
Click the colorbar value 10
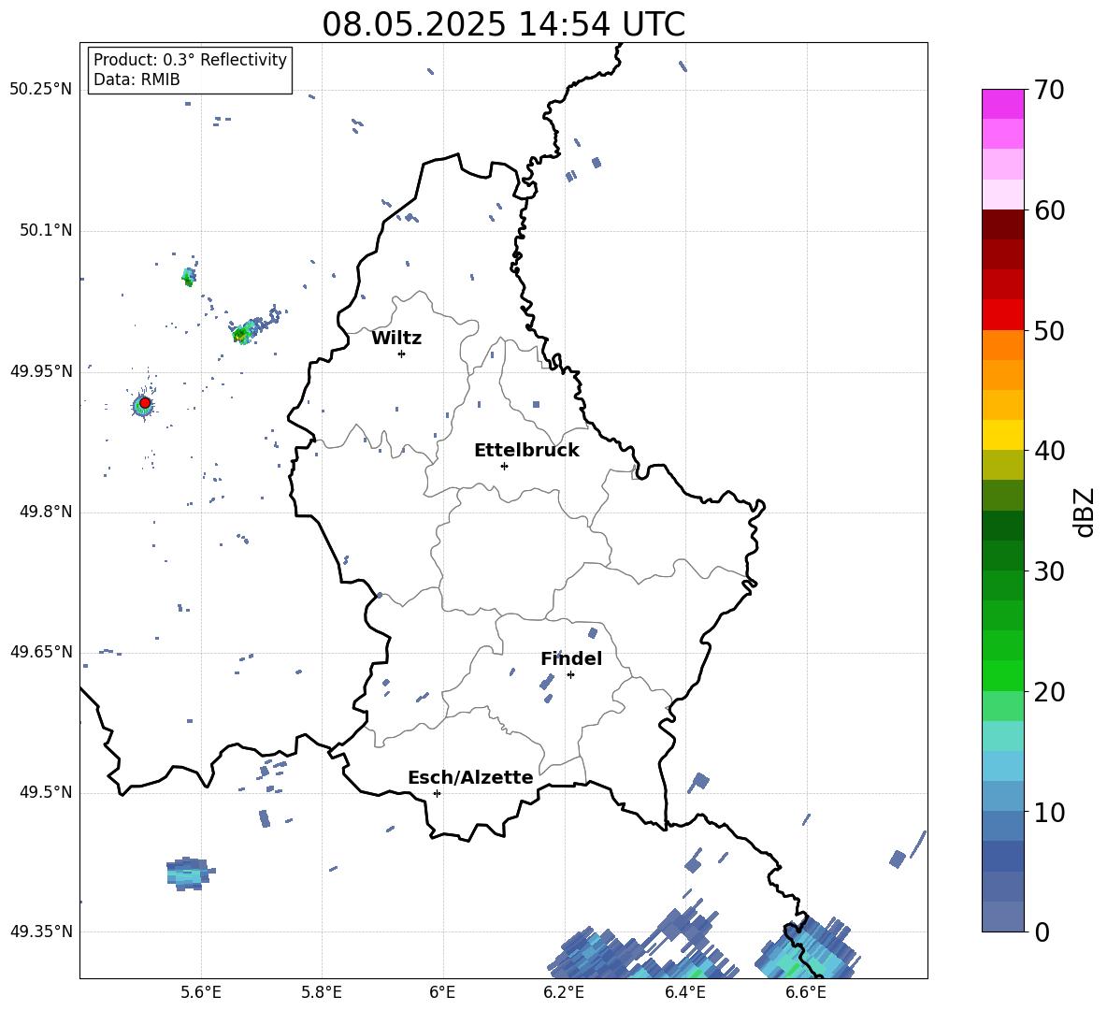pos(1049,812)
